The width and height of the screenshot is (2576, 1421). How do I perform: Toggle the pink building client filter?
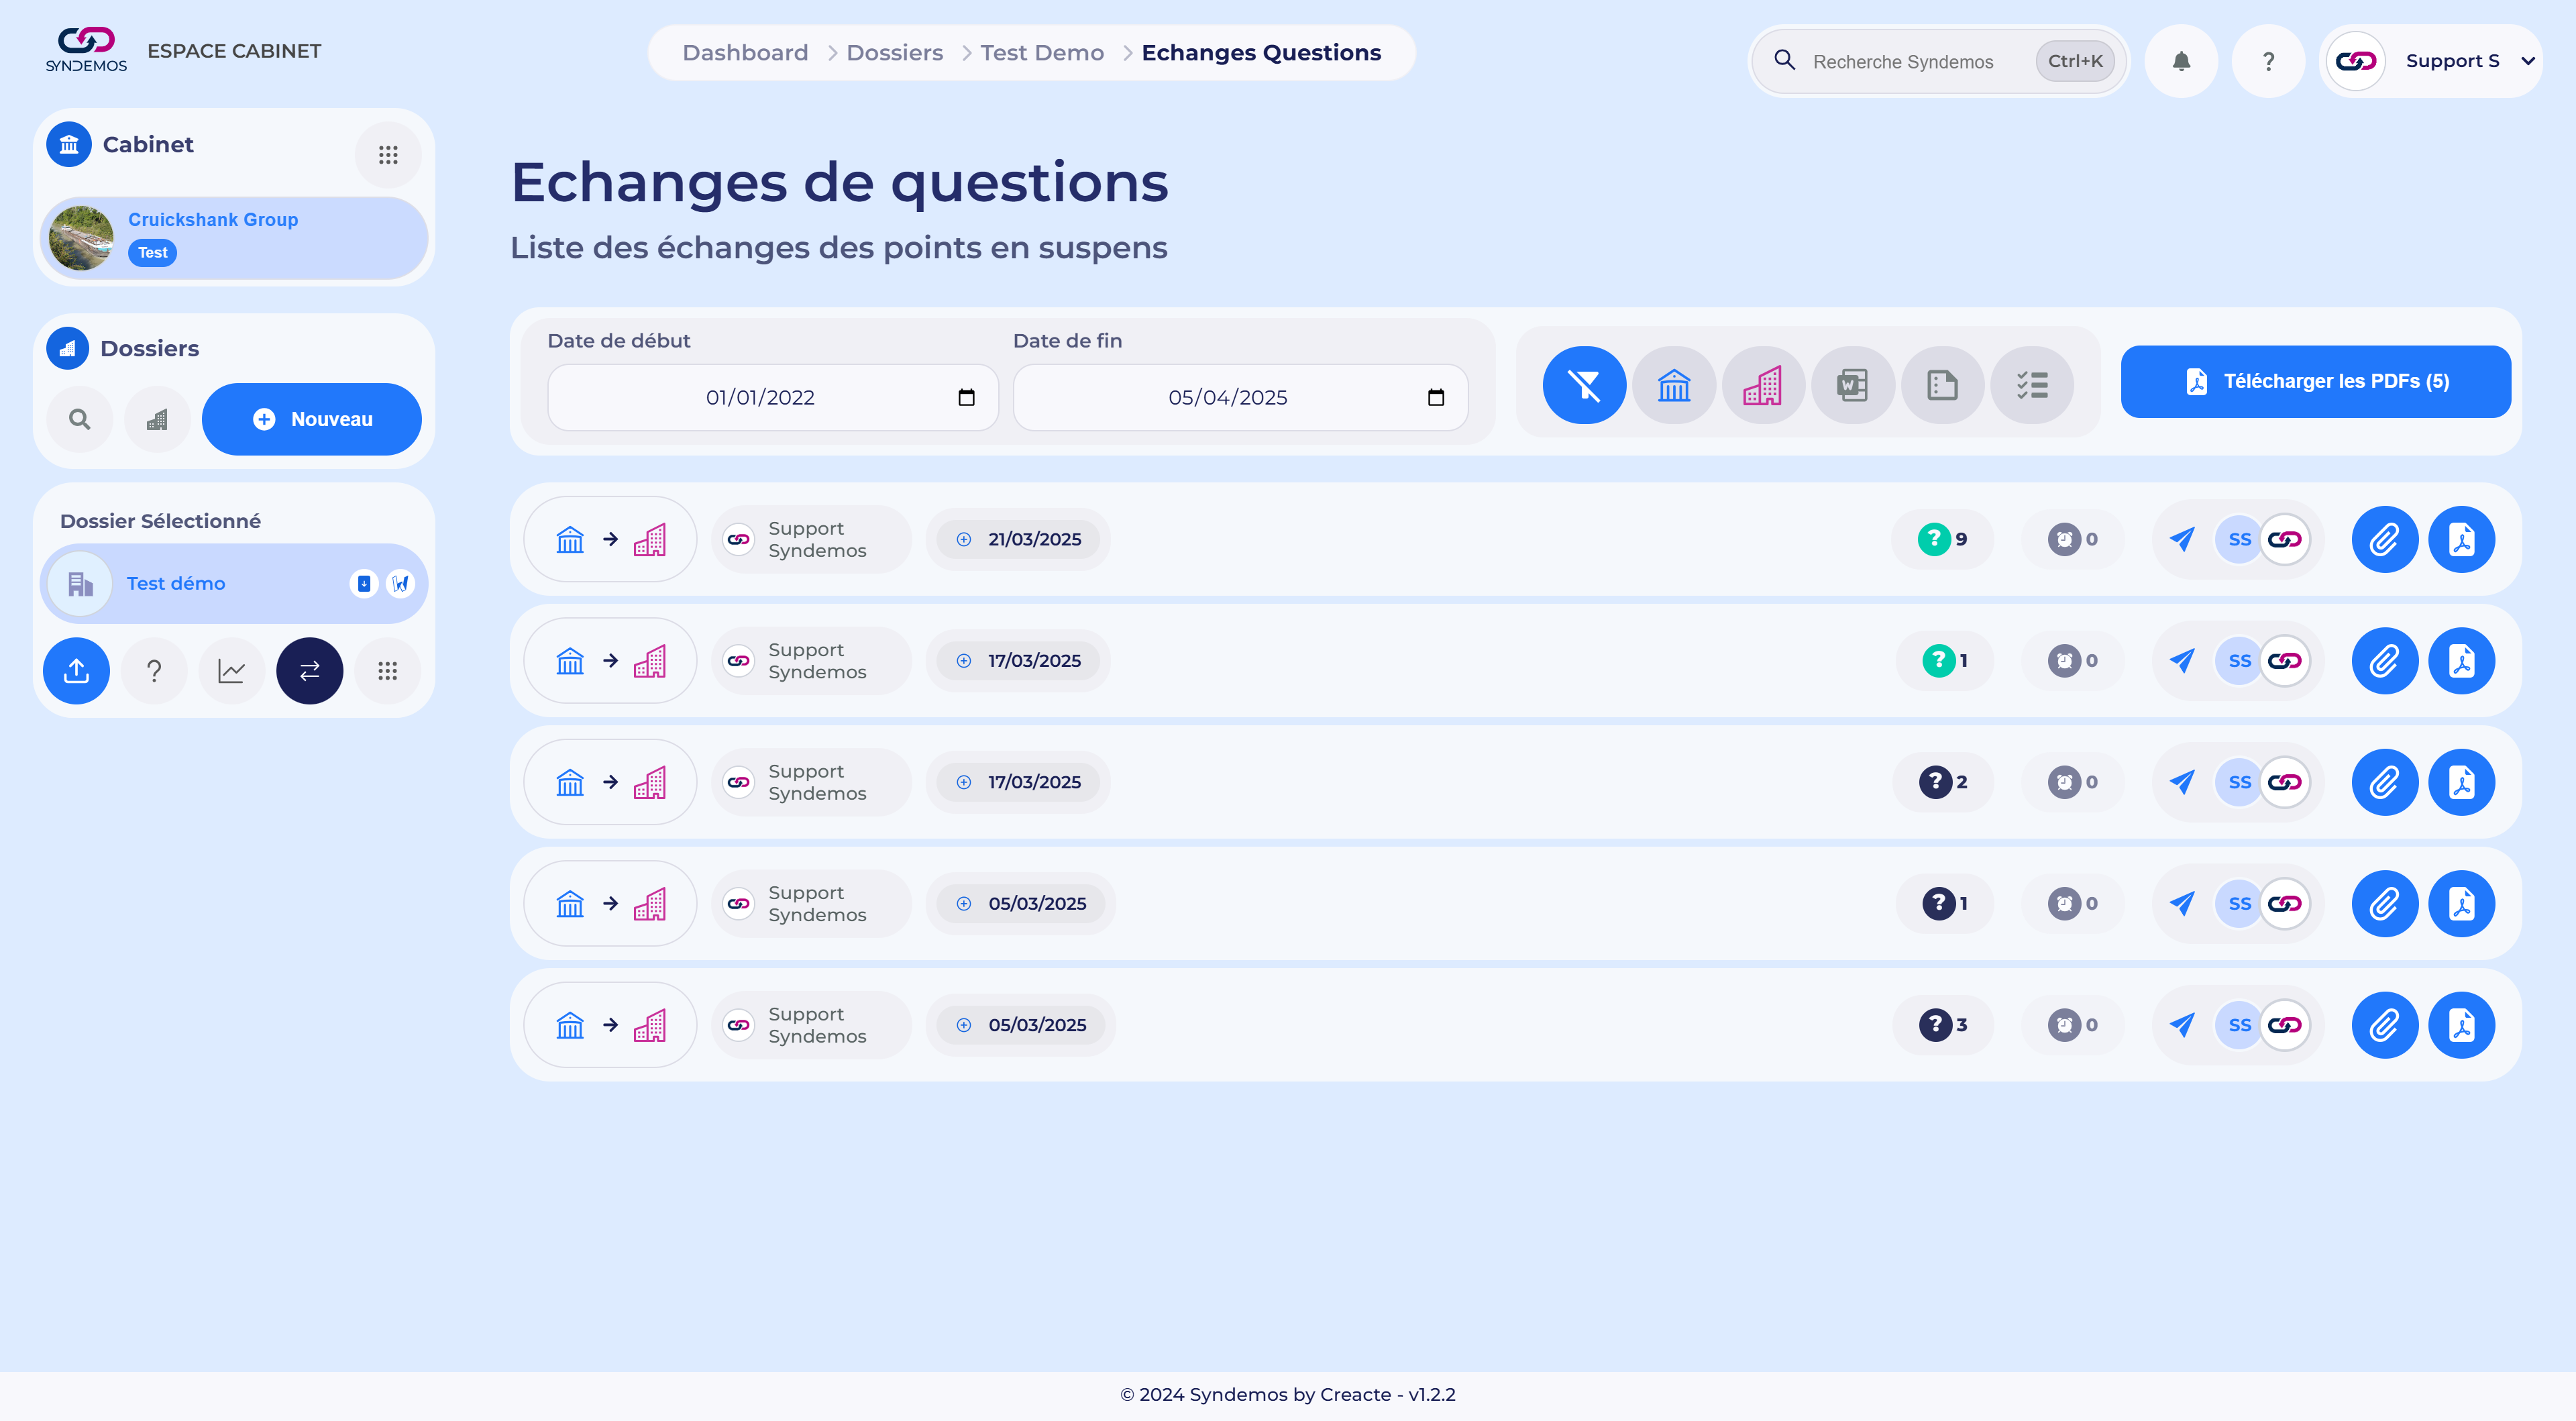coord(1763,385)
